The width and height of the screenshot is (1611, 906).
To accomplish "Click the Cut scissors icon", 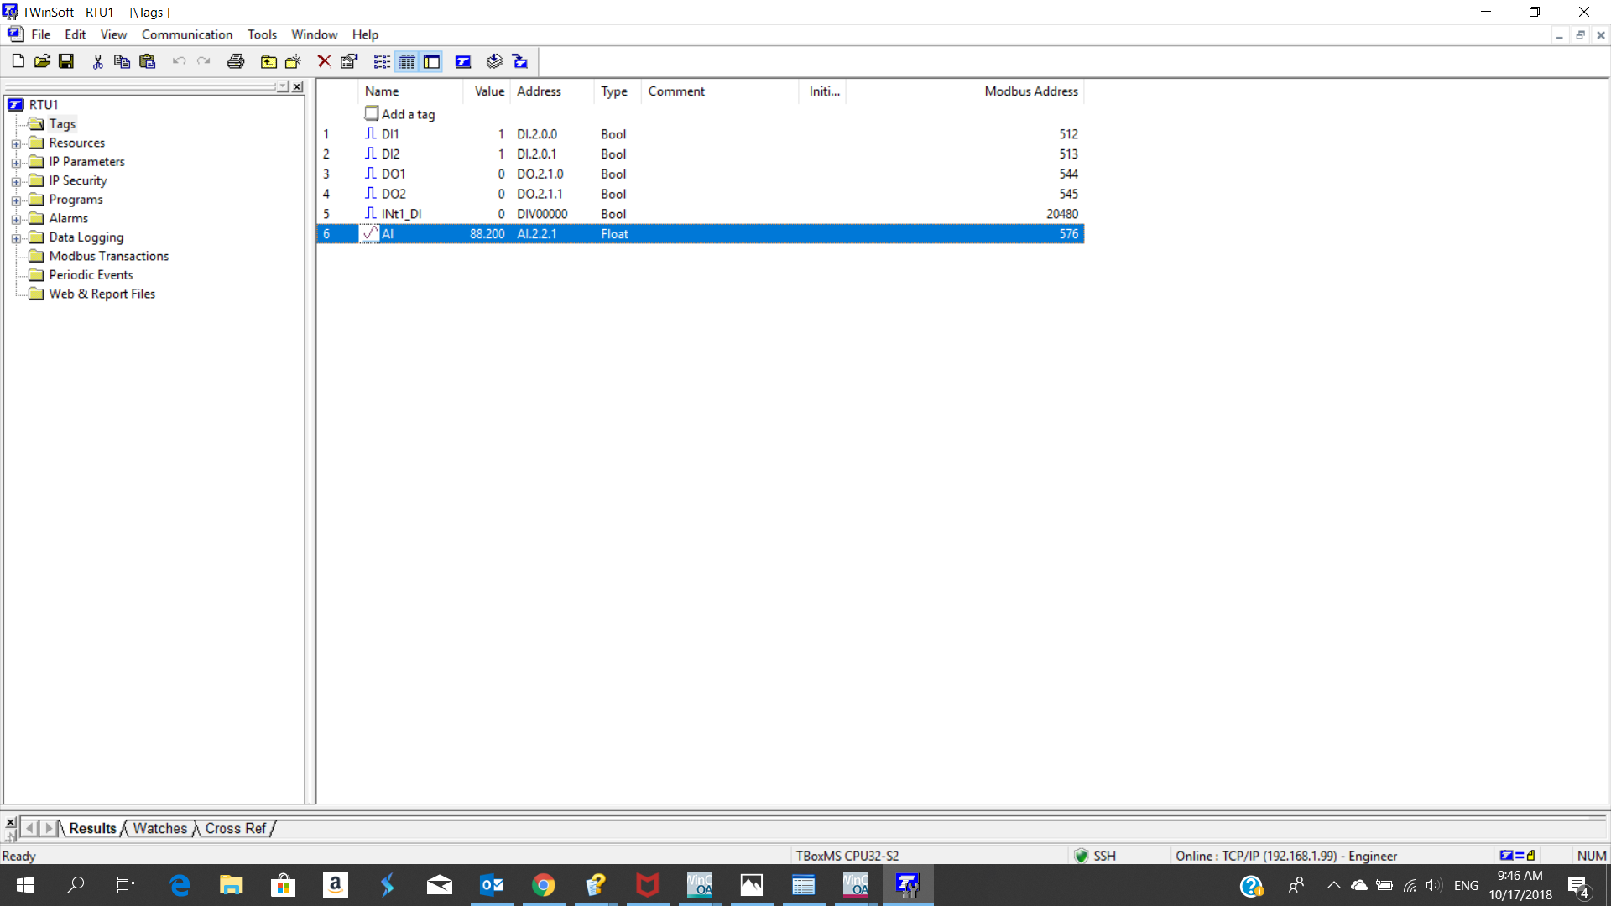I will click(x=97, y=61).
